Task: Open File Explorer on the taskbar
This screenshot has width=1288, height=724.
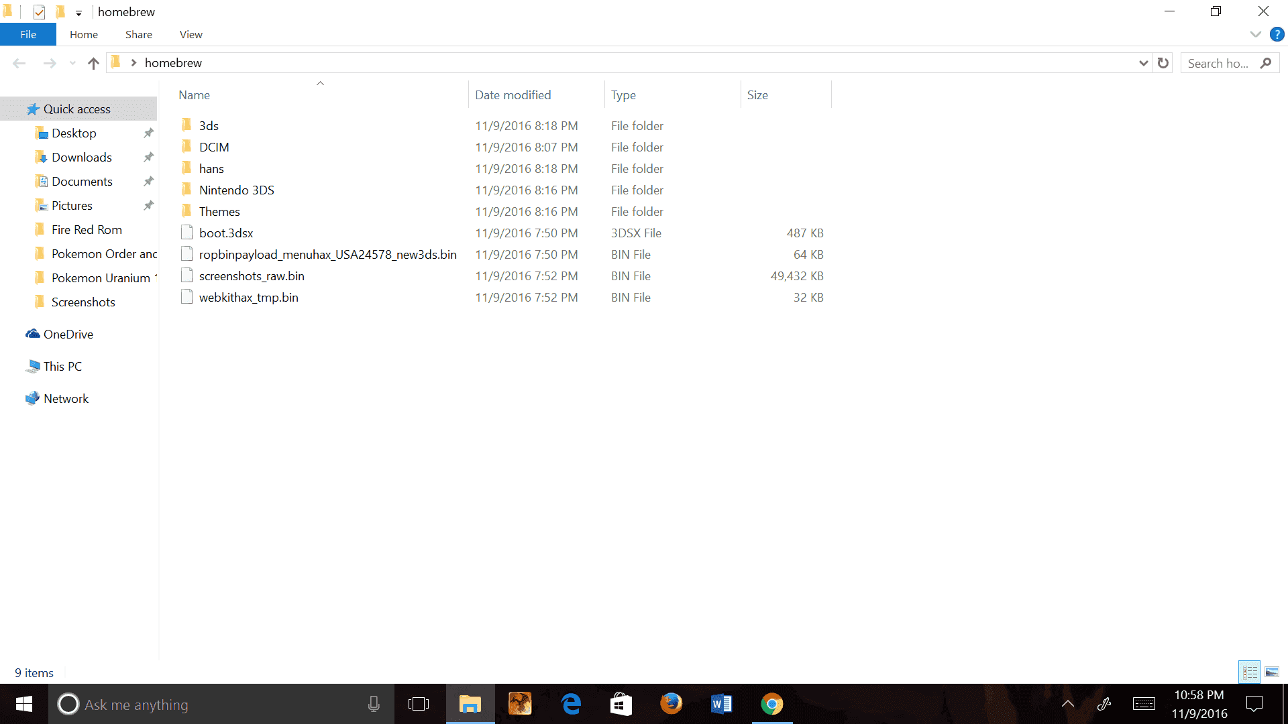Action: coord(470,704)
